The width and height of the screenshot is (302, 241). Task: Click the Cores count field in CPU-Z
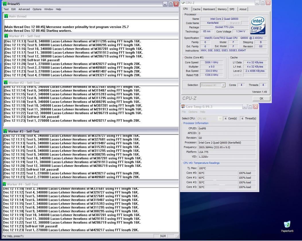(241, 85)
